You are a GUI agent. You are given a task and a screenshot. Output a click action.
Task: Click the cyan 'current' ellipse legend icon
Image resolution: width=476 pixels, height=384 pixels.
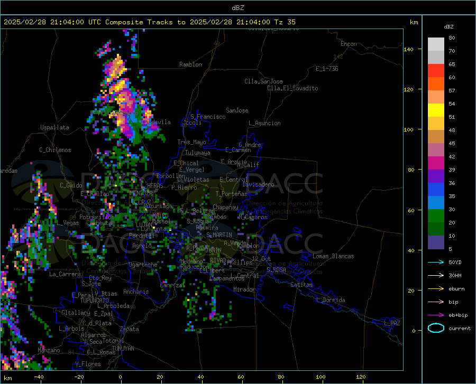(436, 328)
